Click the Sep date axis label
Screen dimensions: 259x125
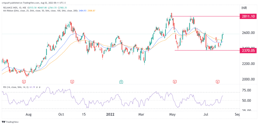(x=237, y=114)
